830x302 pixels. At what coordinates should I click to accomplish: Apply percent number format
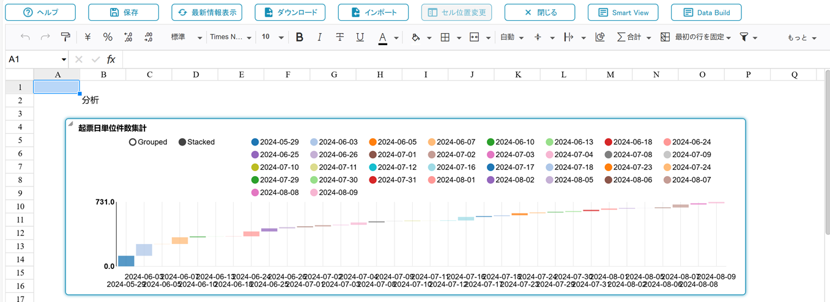tap(108, 37)
